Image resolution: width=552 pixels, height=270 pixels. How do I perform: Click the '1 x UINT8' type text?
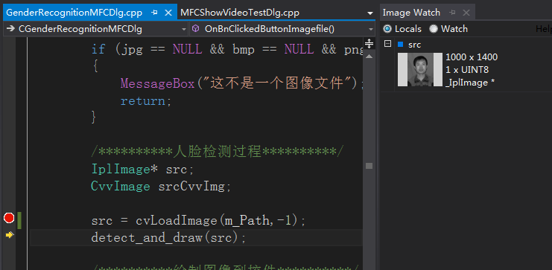(x=467, y=70)
